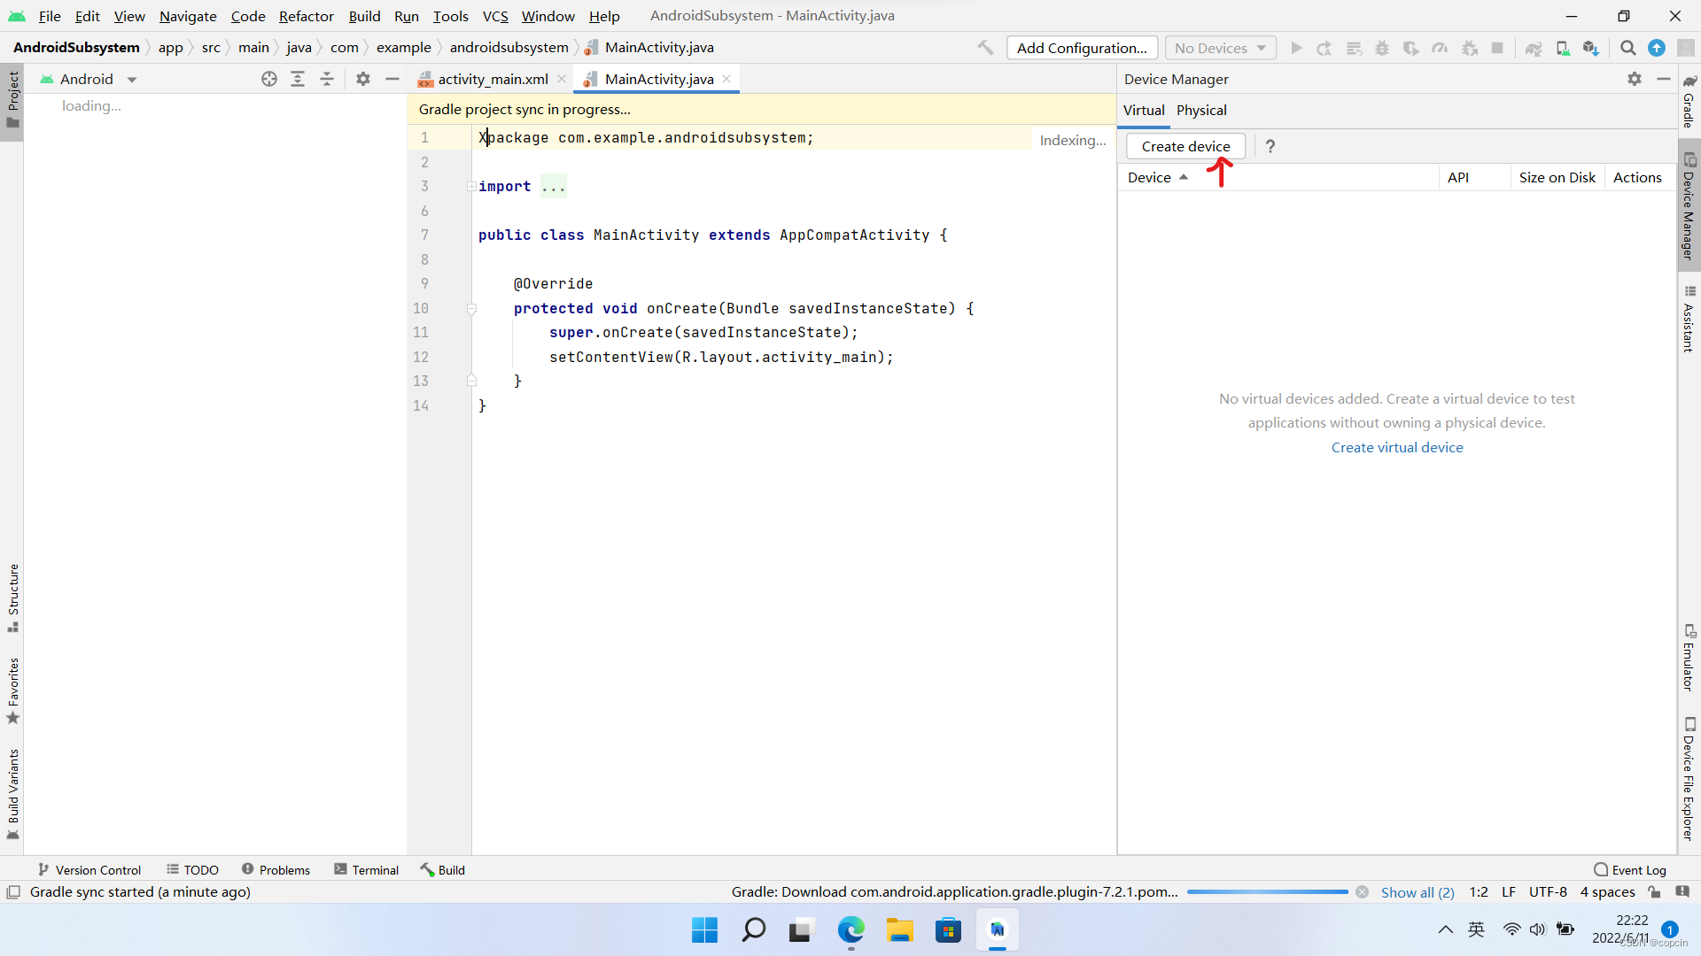1701x956 pixels.
Task: Open 4 spaces indent selector
Action: click(1607, 892)
